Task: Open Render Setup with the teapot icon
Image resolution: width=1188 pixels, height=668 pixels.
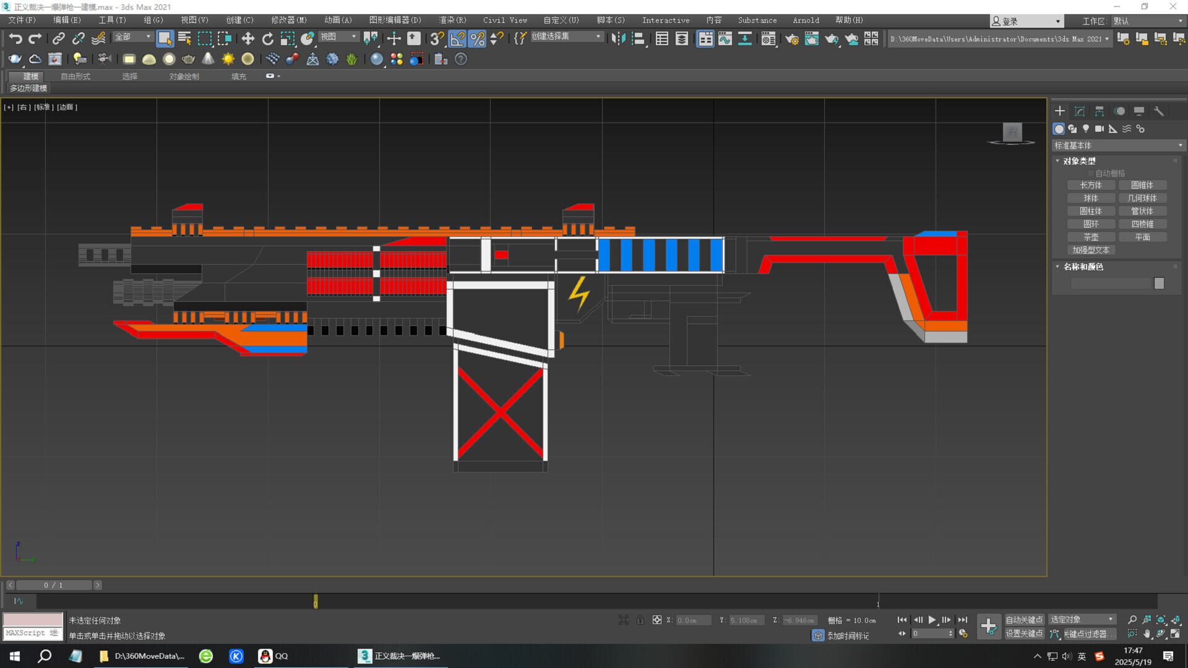Action: click(791, 38)
